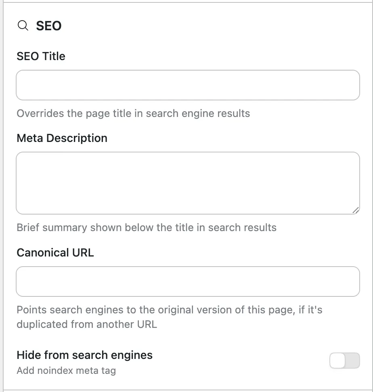Focus the empty Canonical URL field
Viewport: 373px width, 392px height.
[188, 281]
